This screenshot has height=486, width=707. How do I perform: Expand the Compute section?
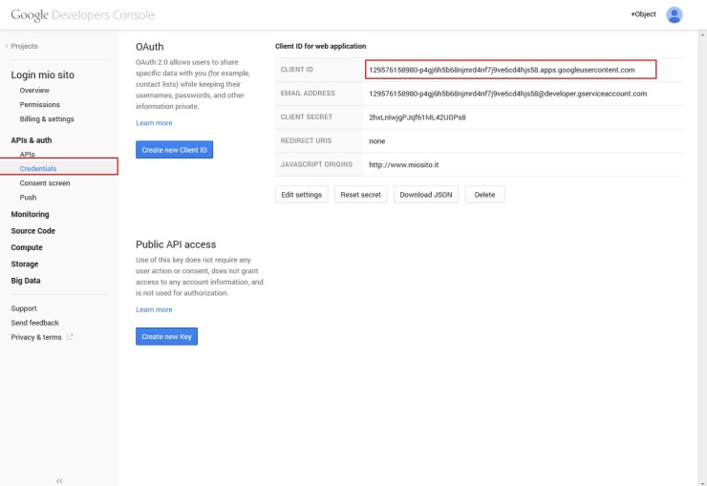[x=27, y=247]
